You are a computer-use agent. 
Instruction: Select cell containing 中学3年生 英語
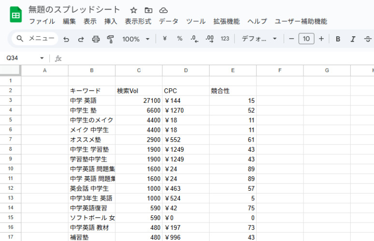click(x=92, y=198)
